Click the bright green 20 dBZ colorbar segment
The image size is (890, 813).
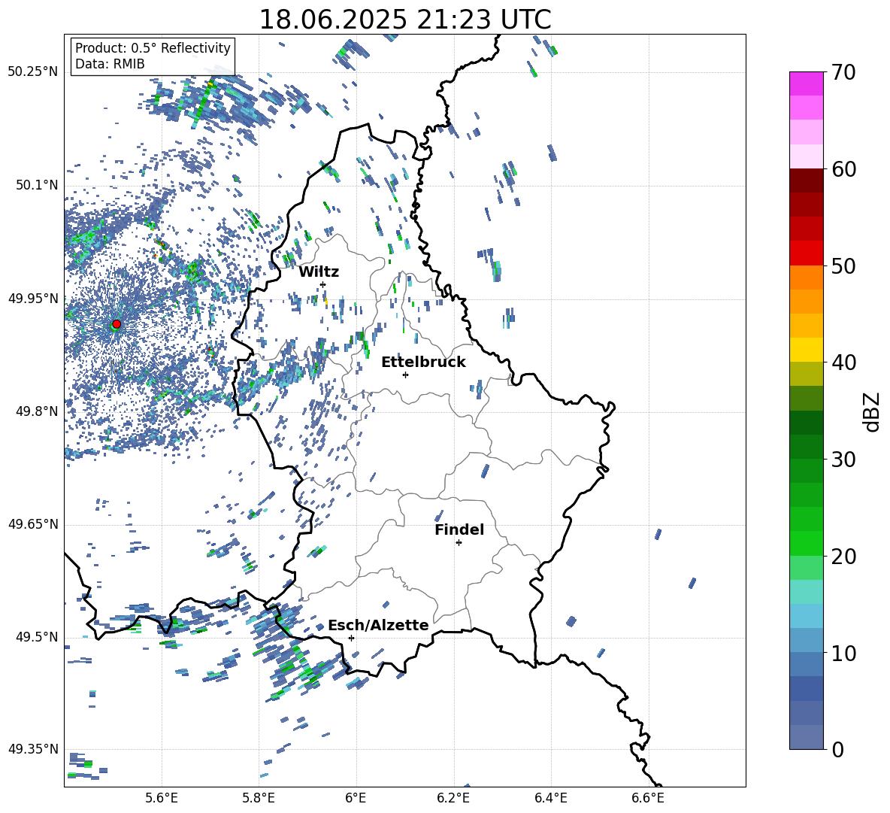(806, 543)
